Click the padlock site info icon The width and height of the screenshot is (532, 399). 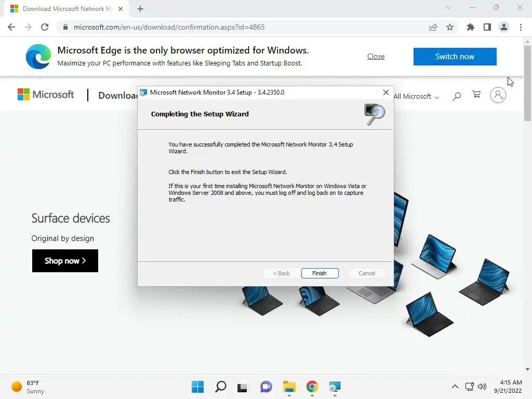[65, 27]
